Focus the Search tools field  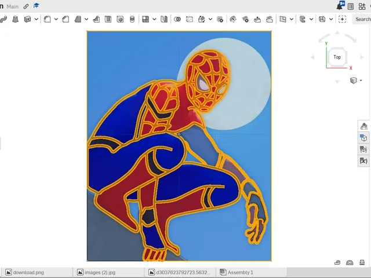point(362,19)
